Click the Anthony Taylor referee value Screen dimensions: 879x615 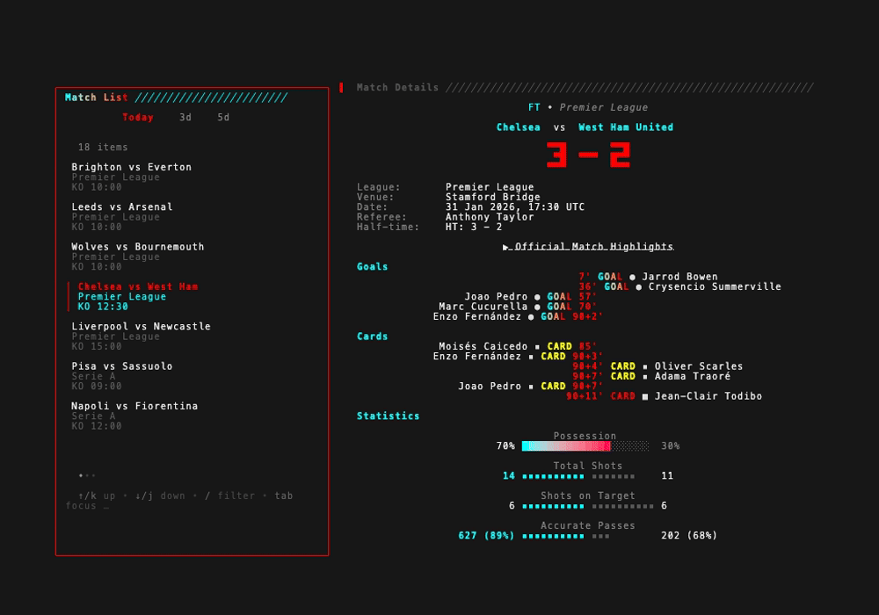pos(490,217)
